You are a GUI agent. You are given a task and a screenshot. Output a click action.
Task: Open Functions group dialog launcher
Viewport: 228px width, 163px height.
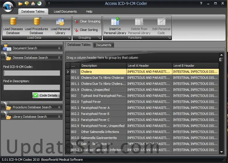coord(170,38)
